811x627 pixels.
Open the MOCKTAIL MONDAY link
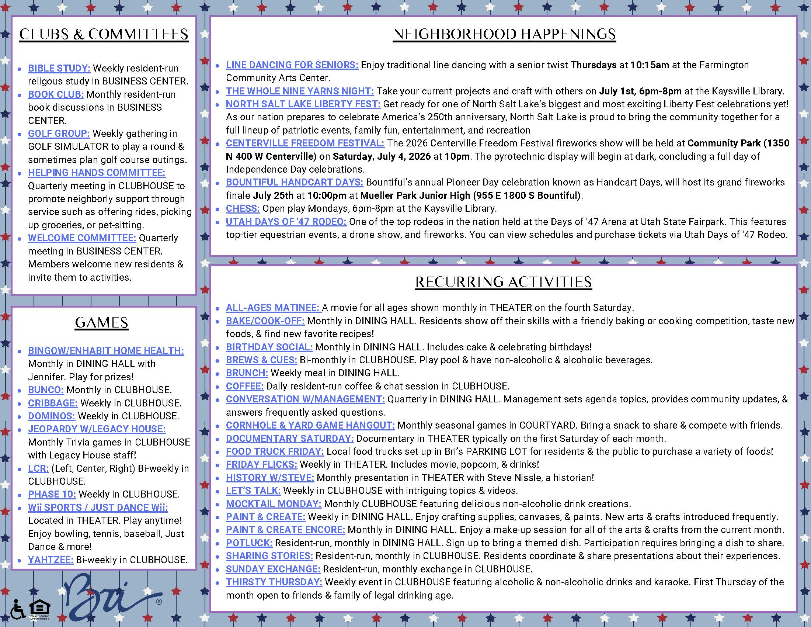[273, 504]
